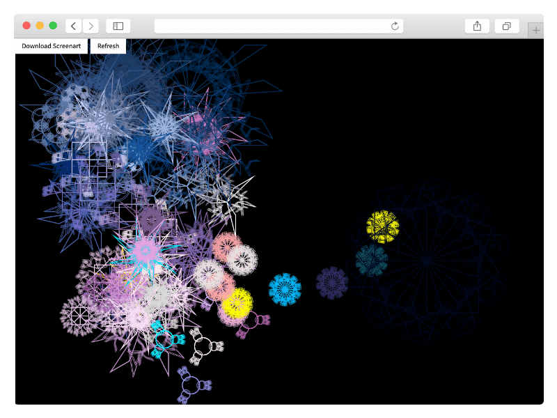The width and height of the screenshot is (557, 418).
Task: Minimize the window with the yellow button
Action: pos(40,26)
